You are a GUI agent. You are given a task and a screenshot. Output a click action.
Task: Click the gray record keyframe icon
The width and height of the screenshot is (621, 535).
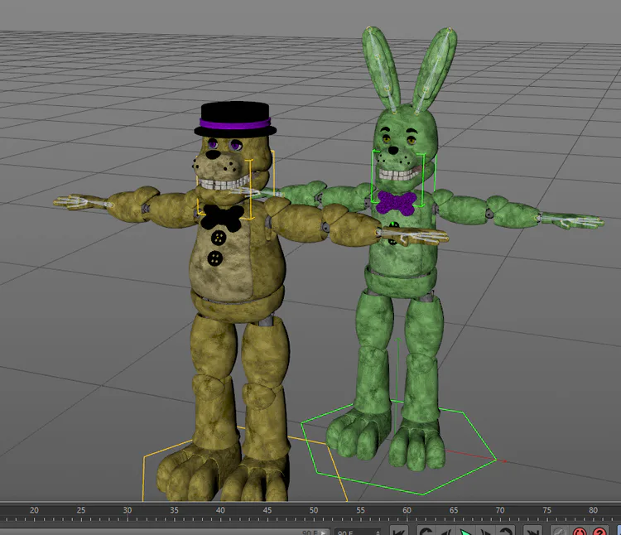pyautogui.click(x=560, y=531)
